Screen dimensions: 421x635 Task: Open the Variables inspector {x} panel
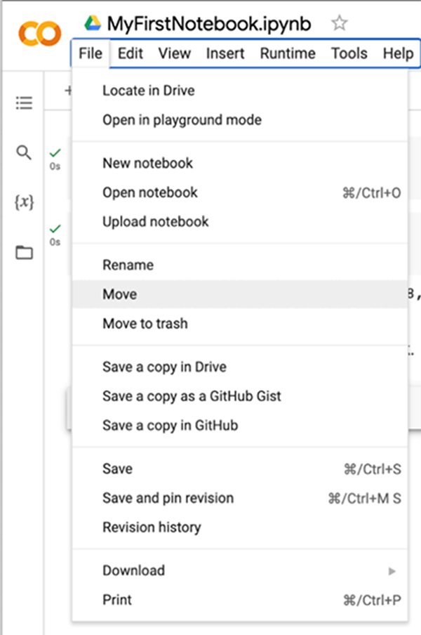[x=23, y=202]
